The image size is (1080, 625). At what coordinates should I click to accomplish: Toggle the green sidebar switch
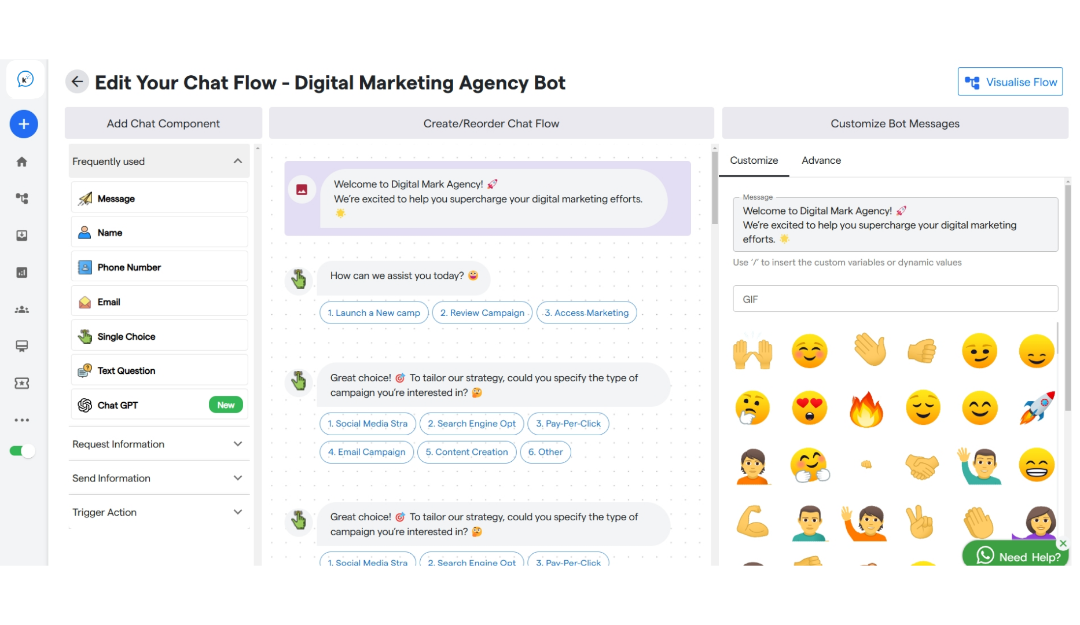tap(22, 451)
